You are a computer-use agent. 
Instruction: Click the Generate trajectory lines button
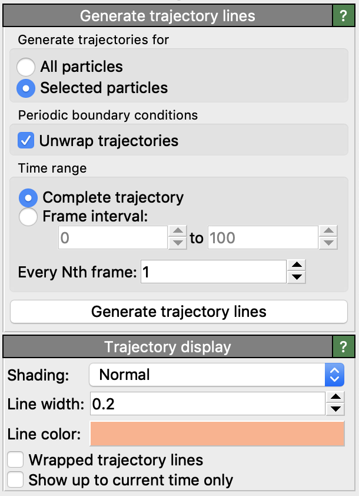click(179, 312)
